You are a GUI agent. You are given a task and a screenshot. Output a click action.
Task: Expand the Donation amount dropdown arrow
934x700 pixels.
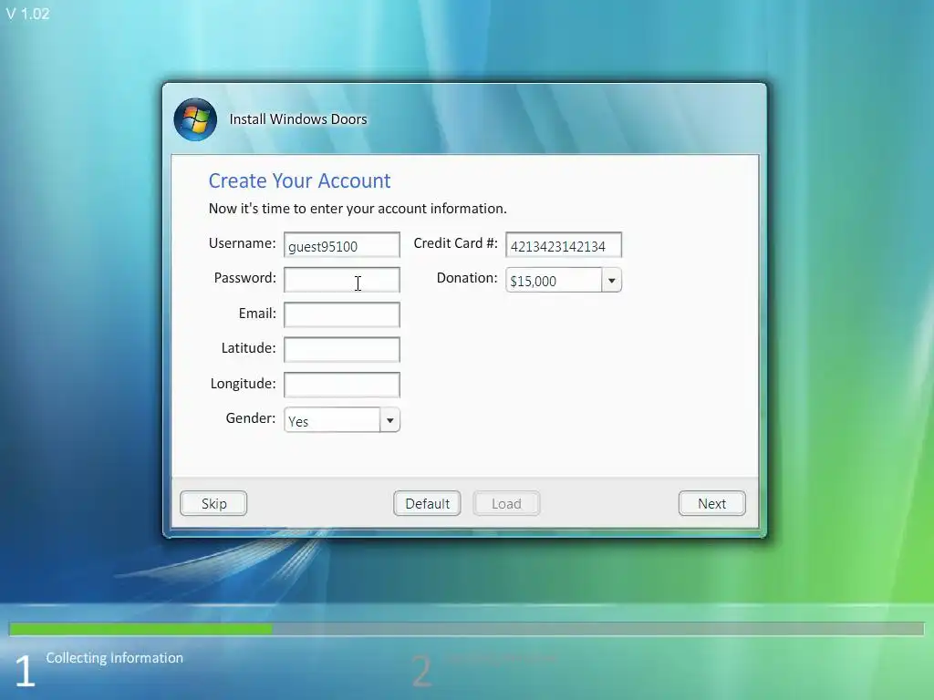click(x=611, y=281)
